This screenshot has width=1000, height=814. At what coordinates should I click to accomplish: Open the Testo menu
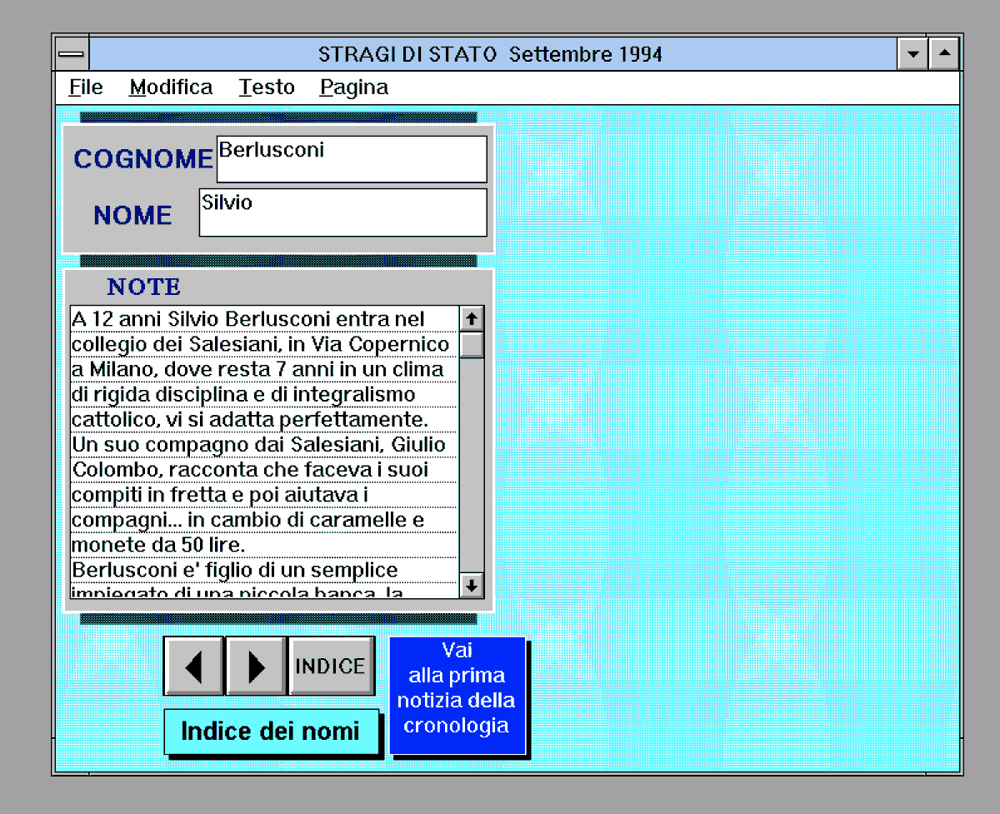click(x=267, y=87)
